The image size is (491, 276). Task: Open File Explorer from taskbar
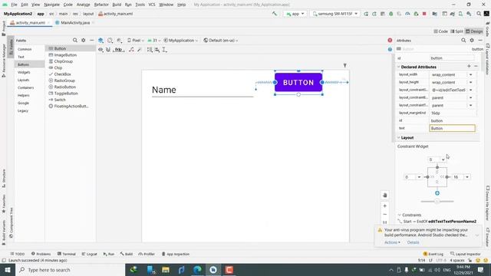click(x=166, y=270)
